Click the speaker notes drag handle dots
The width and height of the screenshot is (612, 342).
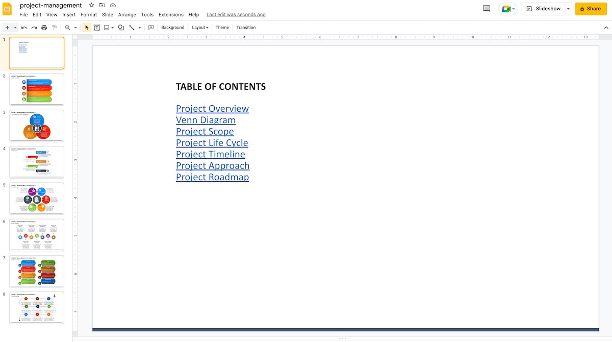click(x=342, y=338)
